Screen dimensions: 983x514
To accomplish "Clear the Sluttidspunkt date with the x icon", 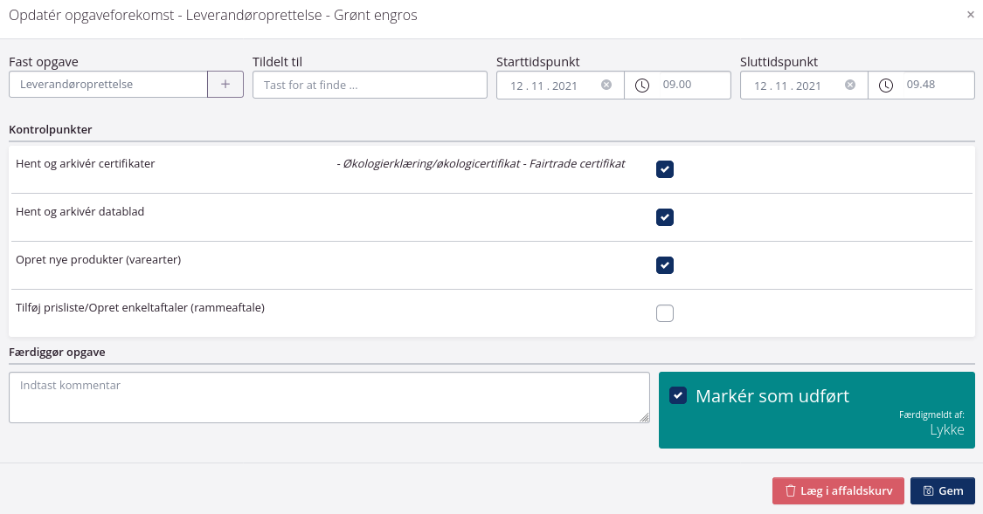I will [x=850, y=86].
